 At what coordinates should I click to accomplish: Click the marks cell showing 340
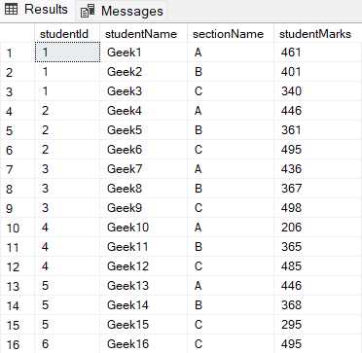point(318,91)
